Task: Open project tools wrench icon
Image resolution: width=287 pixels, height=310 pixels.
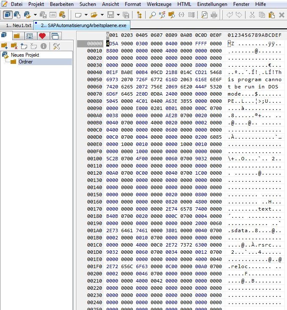Action: tap(56, 46)
